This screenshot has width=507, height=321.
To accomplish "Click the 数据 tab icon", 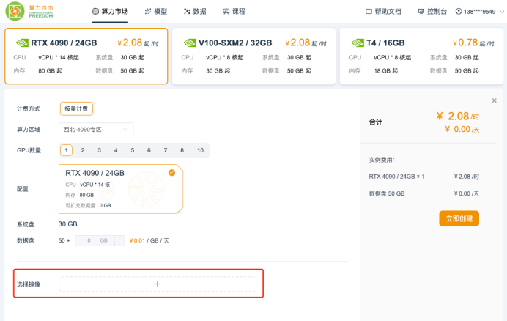I will coord(187,11).
